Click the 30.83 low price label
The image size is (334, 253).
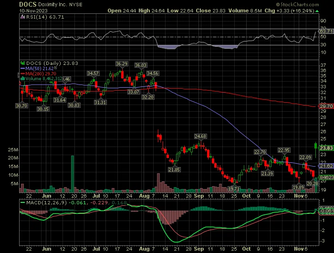pos(74,105)
